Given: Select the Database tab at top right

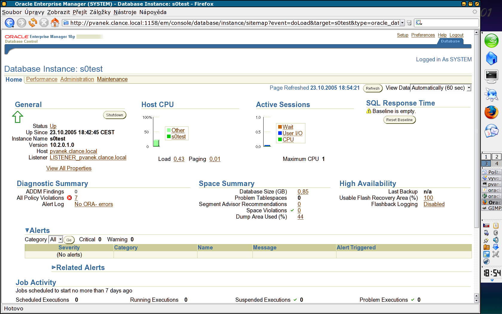Looking at the screenshot, I should click(450, 41).
